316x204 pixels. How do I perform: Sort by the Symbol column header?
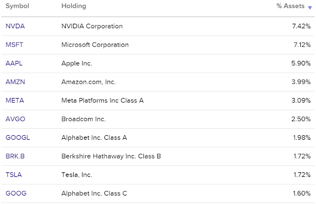click(17, 6)
